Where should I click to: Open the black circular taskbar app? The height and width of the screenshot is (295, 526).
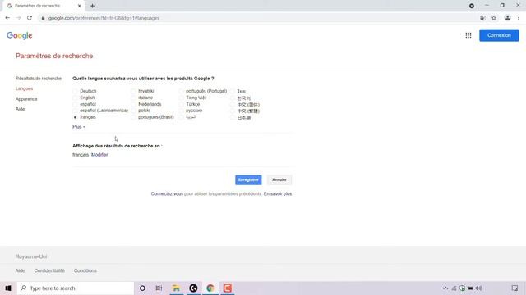click(193, 288)
